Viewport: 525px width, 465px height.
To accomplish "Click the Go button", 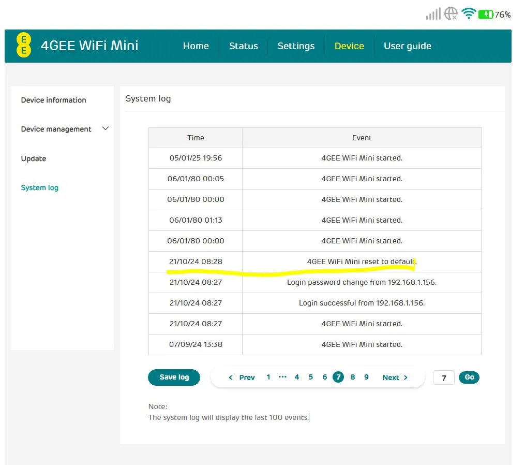I will coord(469,377).
